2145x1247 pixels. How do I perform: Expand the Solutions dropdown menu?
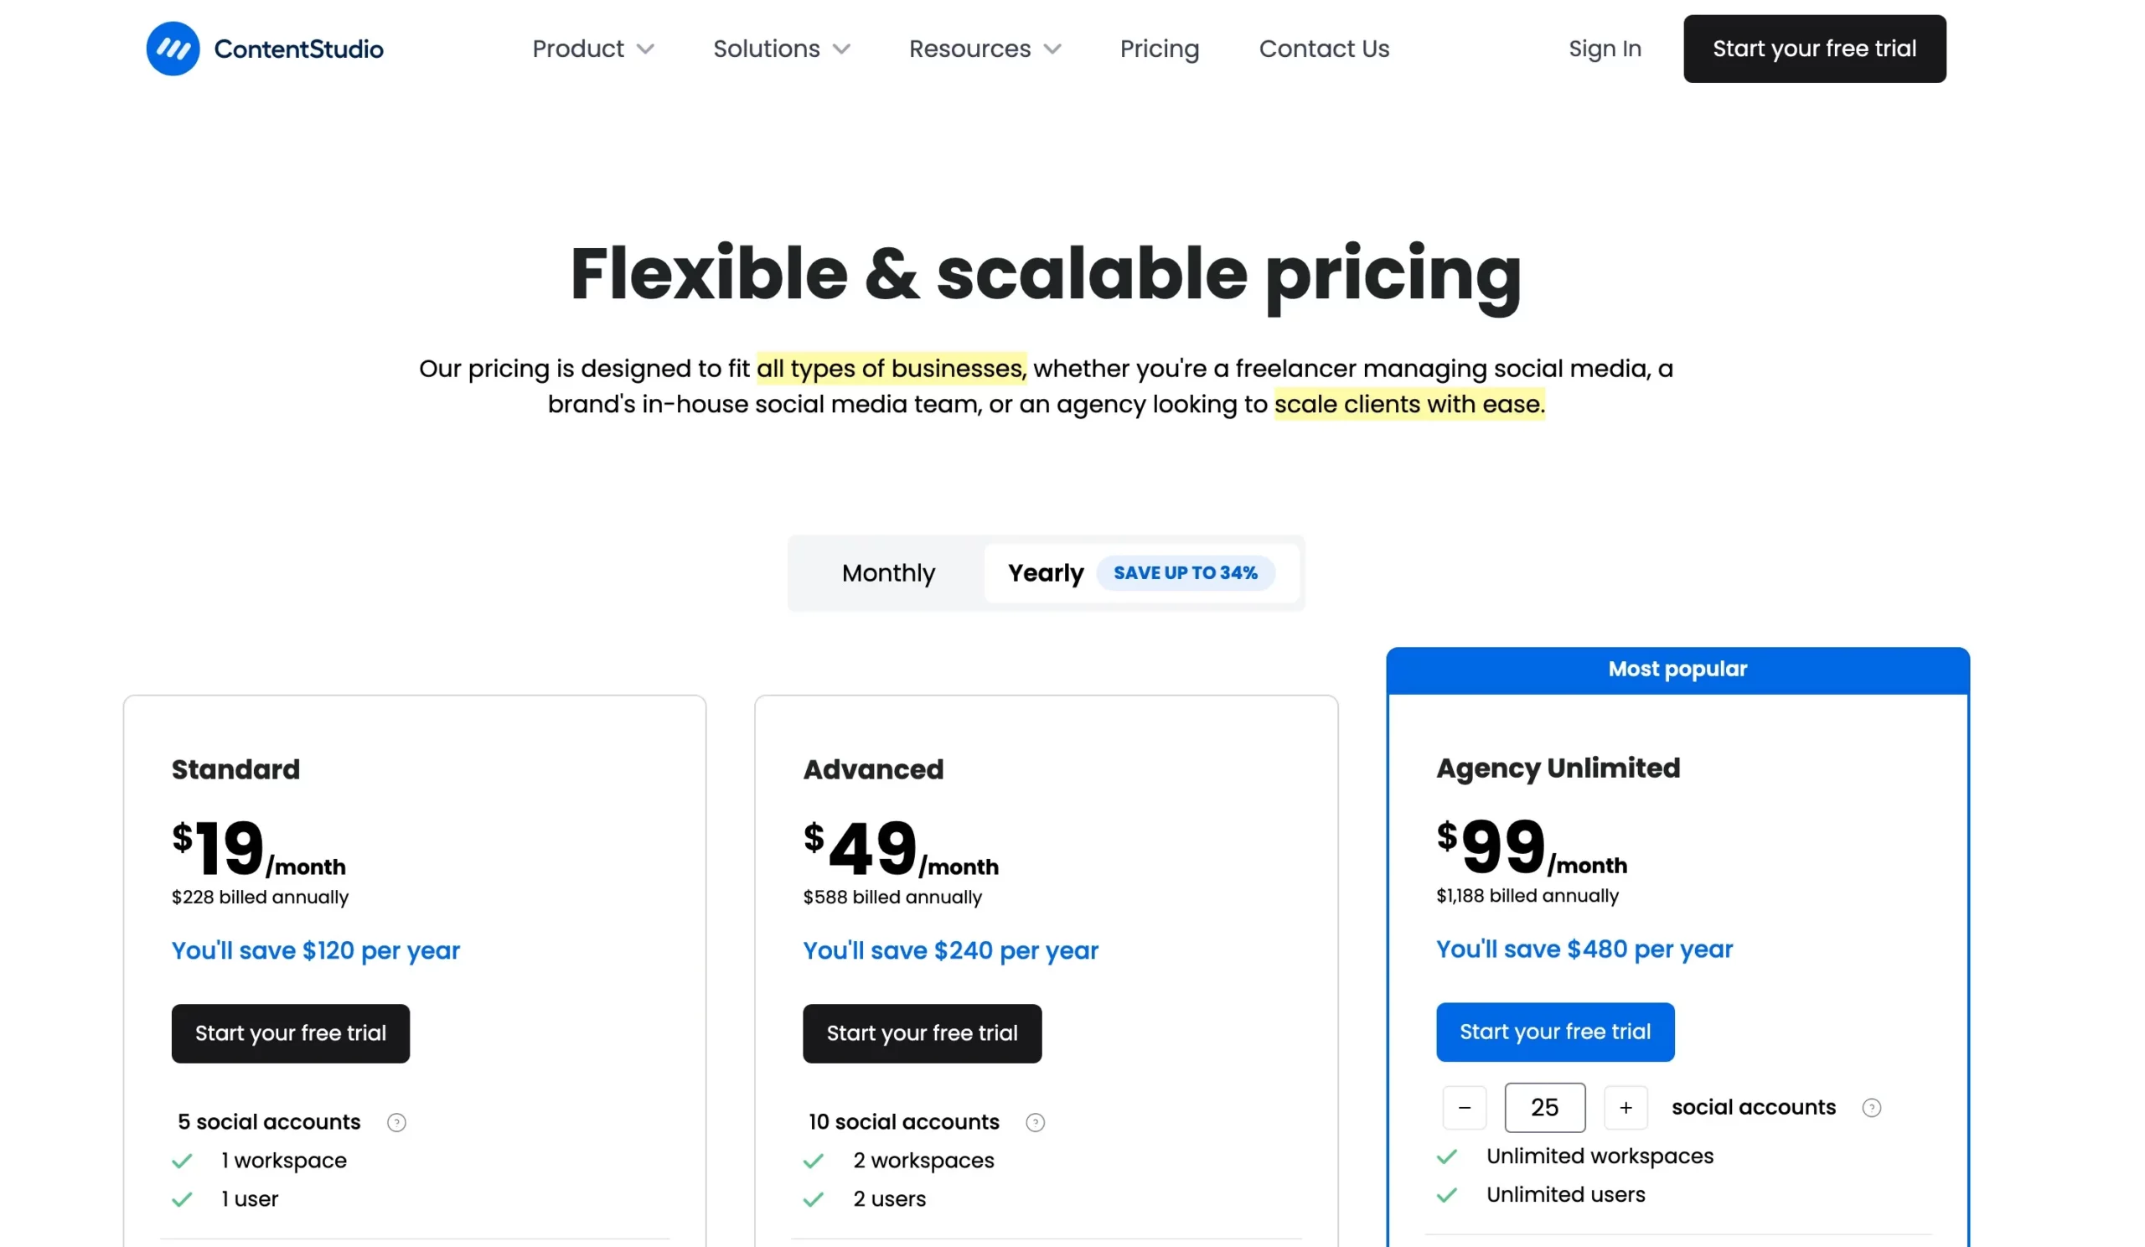(782, 49)
